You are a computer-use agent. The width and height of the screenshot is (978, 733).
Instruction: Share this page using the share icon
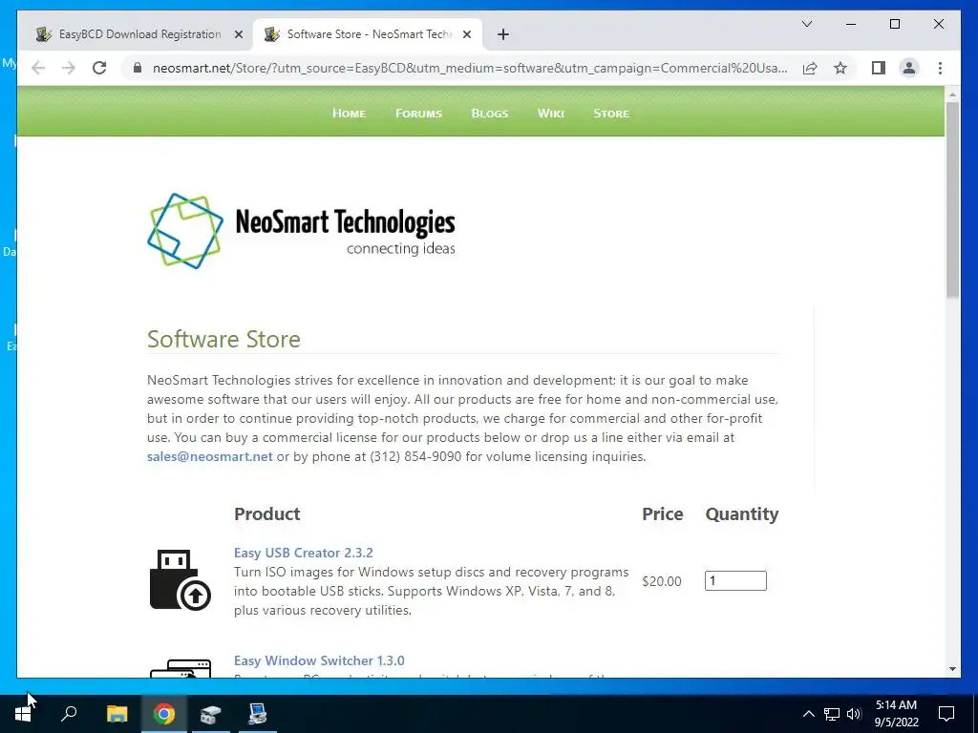(810, 68)
